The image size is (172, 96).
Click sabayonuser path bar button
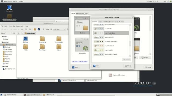(30, 33)
